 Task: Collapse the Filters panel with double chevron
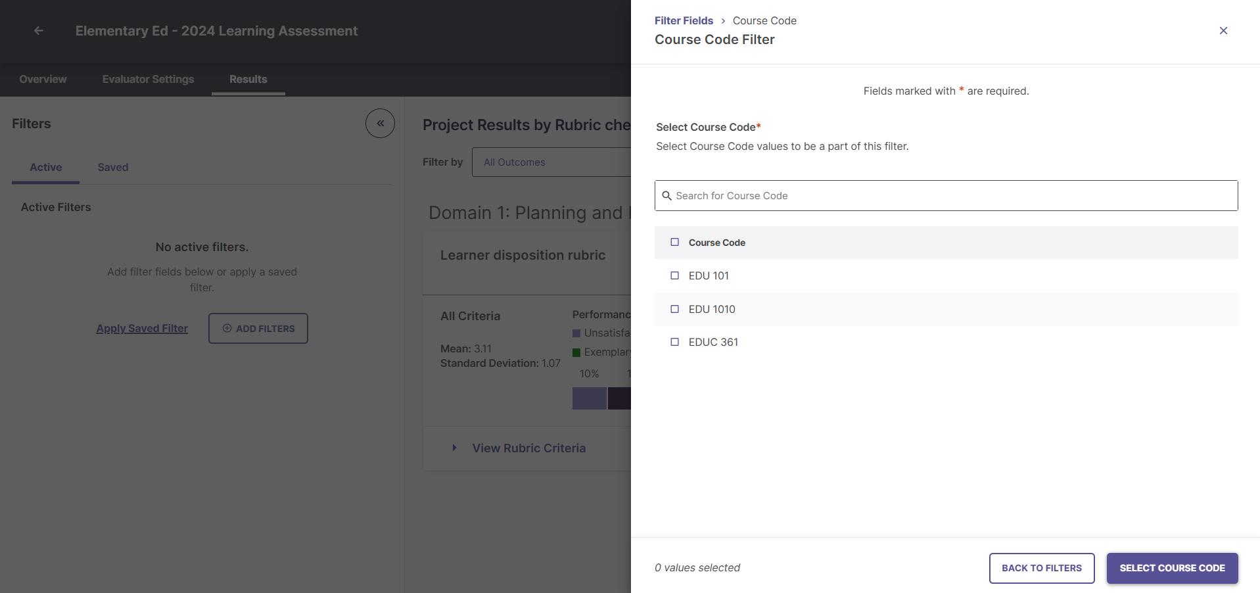click(380, 124)
